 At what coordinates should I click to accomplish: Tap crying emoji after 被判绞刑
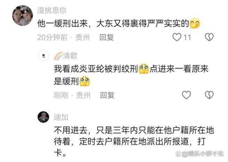pos(144,69)
